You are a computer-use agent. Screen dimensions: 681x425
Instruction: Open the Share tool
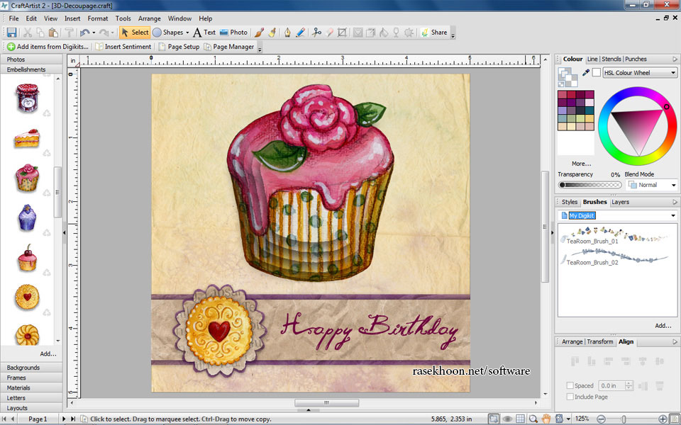click(x=436, y=32)
